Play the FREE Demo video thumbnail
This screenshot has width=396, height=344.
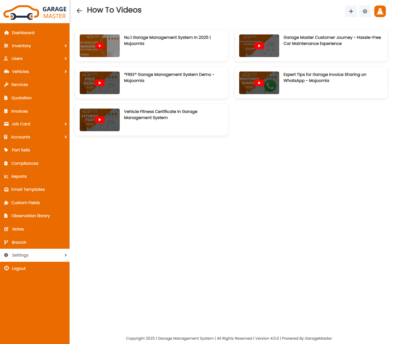point(100,83)
